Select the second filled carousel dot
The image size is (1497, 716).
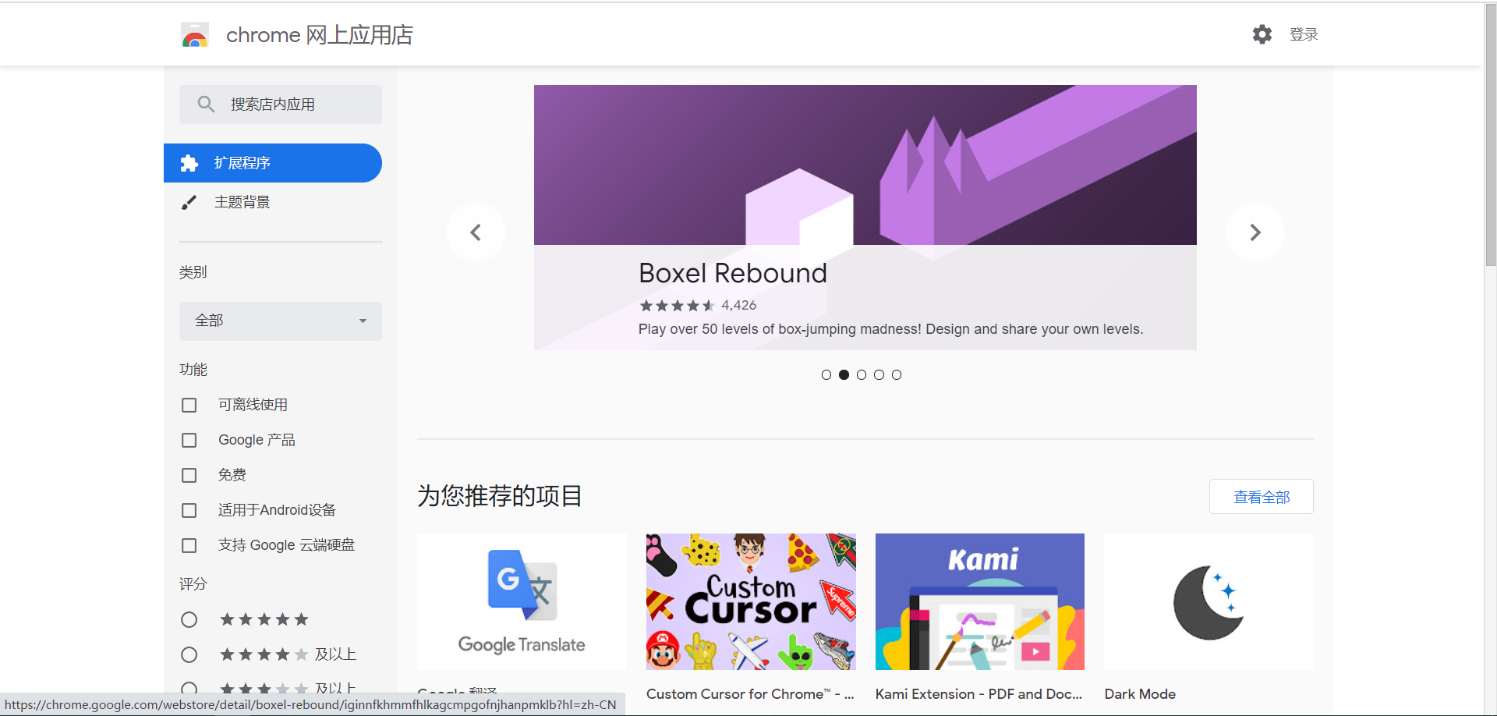(x=844, y=375)
